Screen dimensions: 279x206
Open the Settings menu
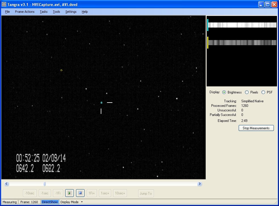click(71, 12)
